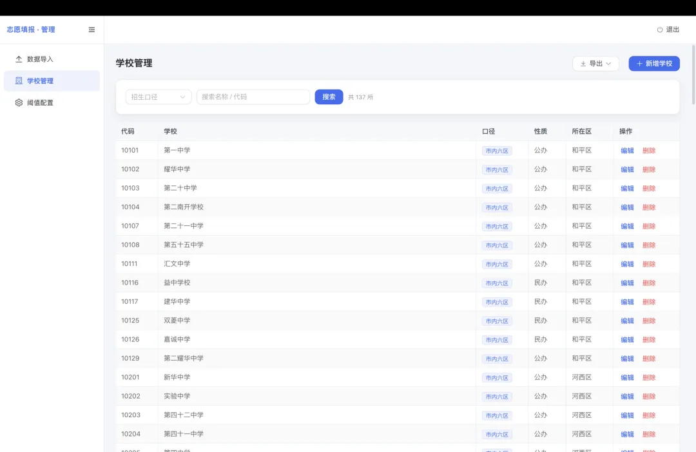Click the code cell 10101
This screenshot has height=452, width=696.
[x=130, y=151]
